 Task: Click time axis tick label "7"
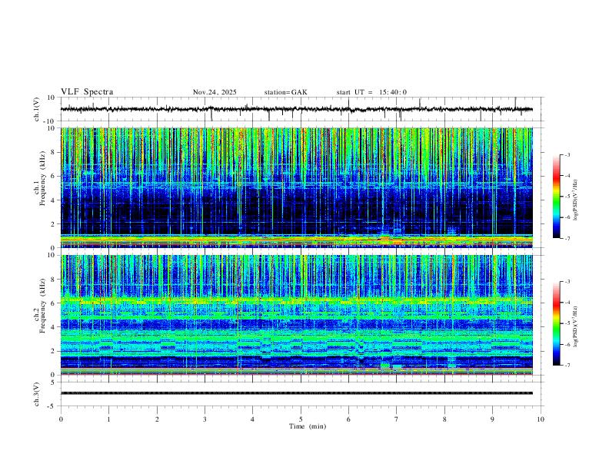click(397, 419)
